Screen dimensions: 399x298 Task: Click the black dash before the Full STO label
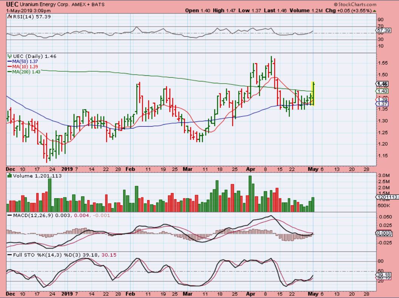[10, 255]
